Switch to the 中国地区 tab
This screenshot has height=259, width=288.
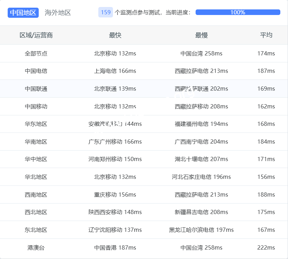pyautogui.click(x=23, y=13)
